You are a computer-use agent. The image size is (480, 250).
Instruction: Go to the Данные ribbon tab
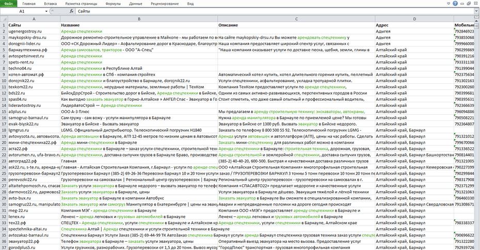coord(136,3)
